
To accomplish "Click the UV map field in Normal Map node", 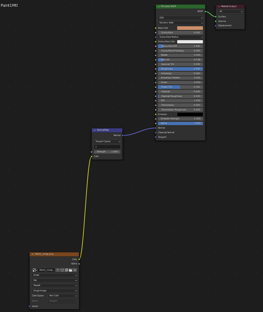I will tap(107, 147).
